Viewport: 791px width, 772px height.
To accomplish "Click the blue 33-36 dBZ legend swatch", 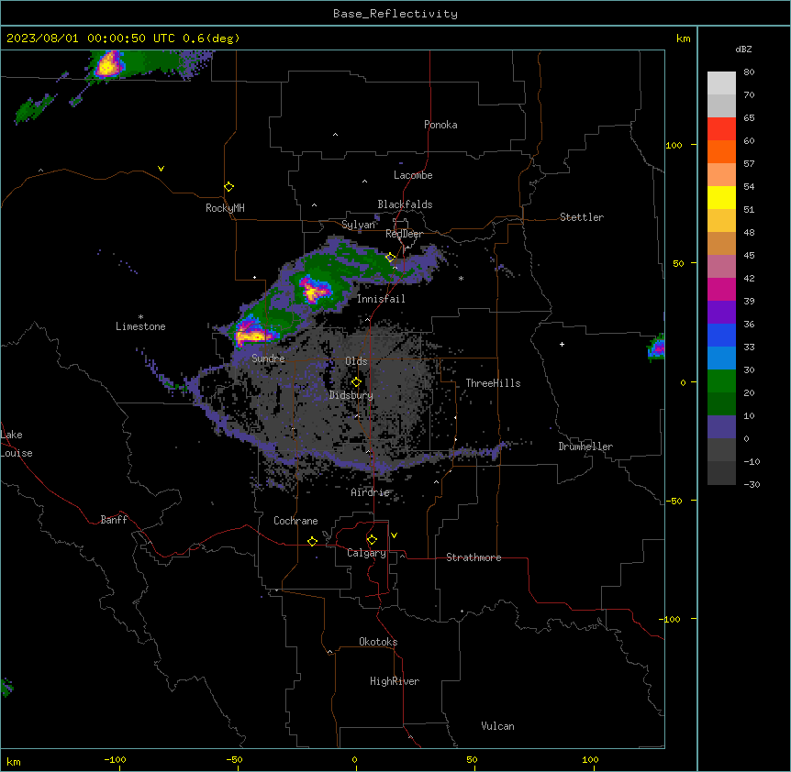I will (721, 335).
